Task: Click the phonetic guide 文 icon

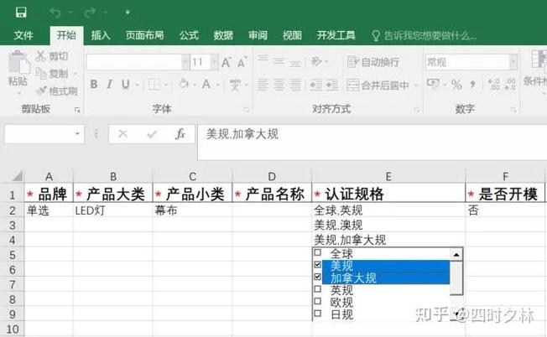Action: [x=236, y=85]
